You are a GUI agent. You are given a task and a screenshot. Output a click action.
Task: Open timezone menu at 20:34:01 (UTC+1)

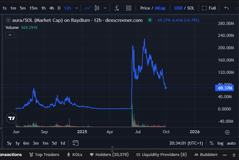click(186, 143)
